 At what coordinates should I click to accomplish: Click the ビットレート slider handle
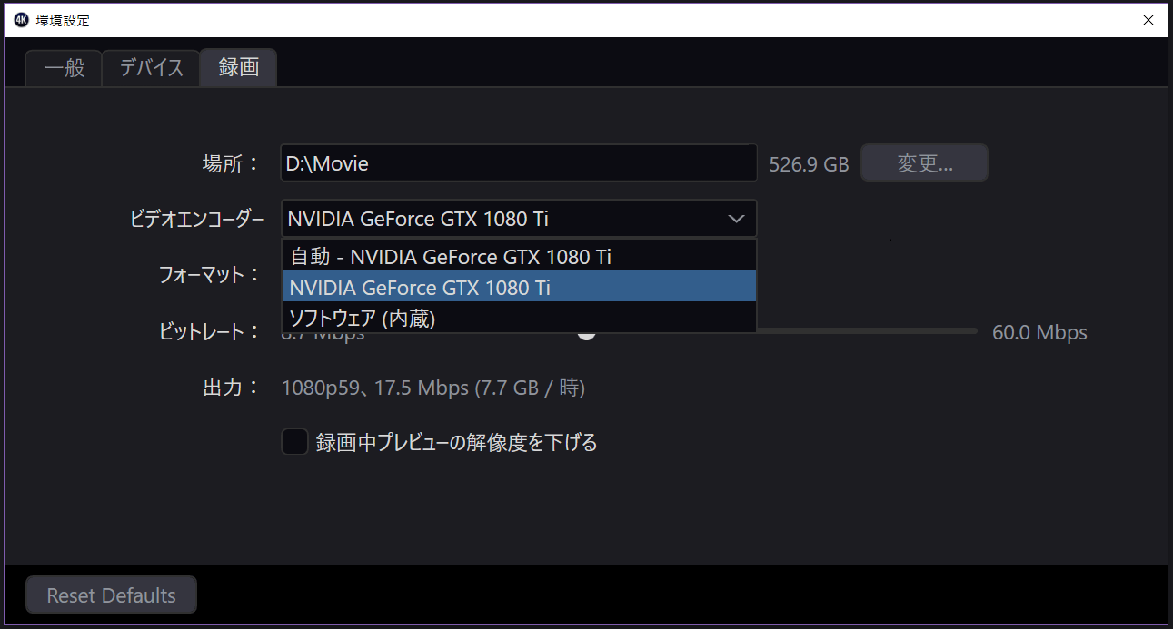(x=587, y=333)
